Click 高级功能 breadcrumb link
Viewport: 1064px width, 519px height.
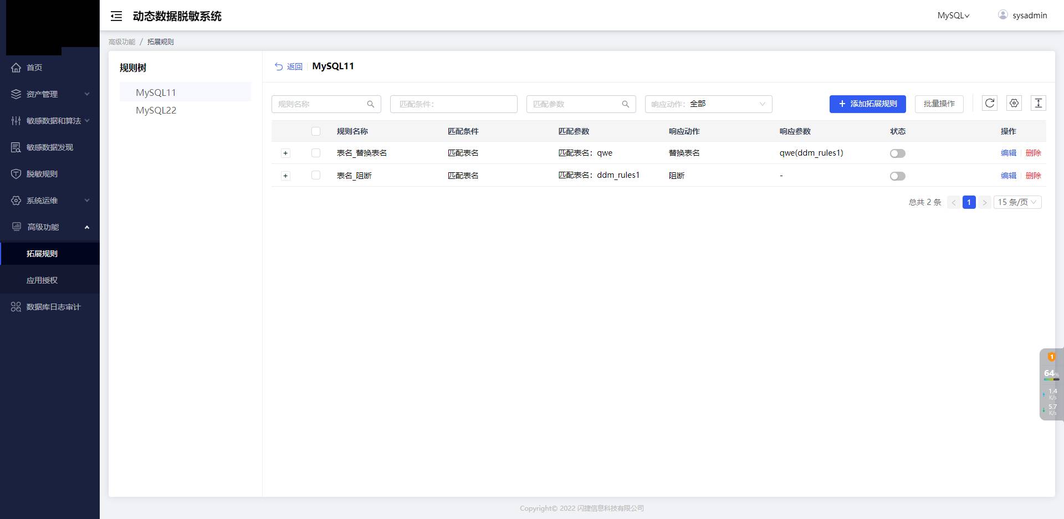[122, 42]
